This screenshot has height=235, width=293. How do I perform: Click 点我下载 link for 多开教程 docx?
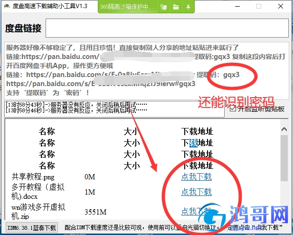click(197, 192)
